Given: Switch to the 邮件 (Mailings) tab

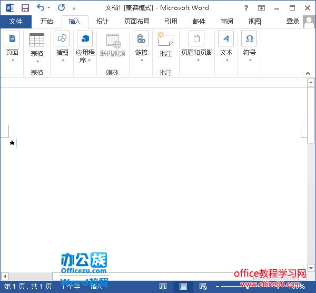Looking at the screenshot, I should pyautogui.click(x=199, y=22).
